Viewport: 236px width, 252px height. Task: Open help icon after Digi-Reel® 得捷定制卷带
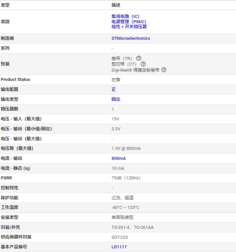[164, 70]
